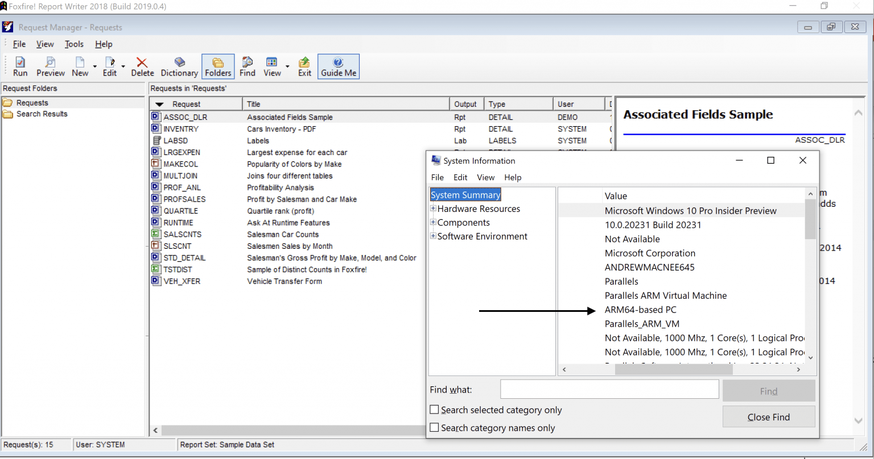The height and width of the screenshot is (459, 874).
Task: Run the selected request
Action: click(20, 66)
